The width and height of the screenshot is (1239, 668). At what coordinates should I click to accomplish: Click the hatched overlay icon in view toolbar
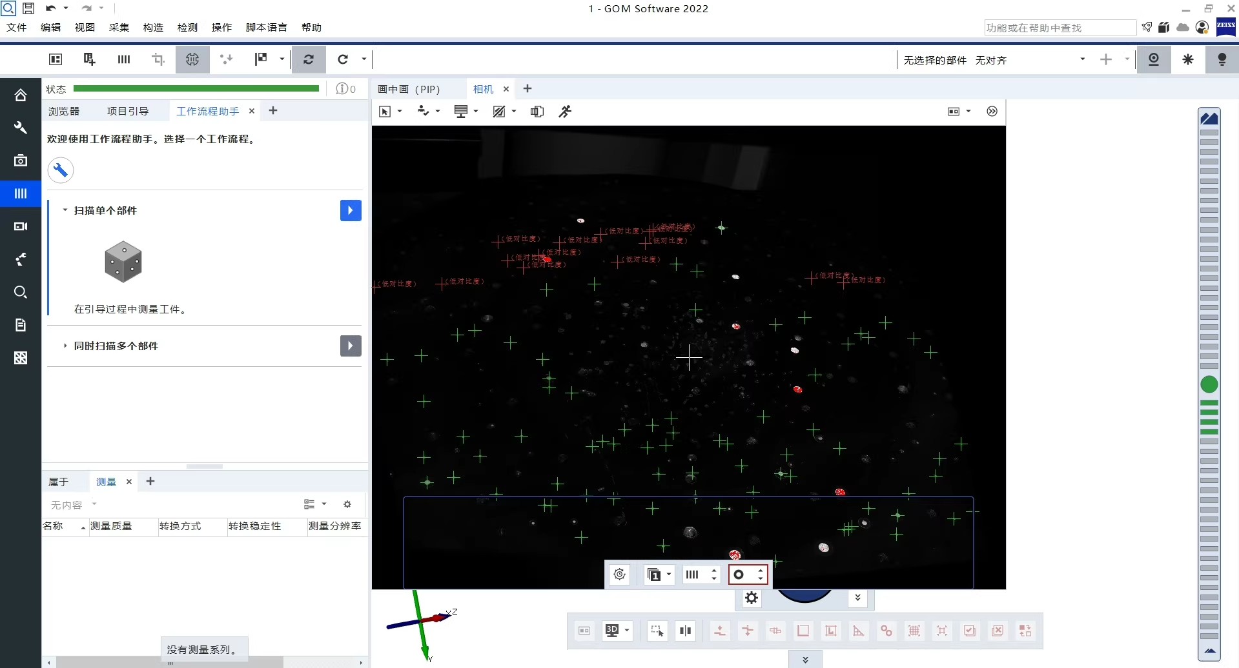[499, 112]
